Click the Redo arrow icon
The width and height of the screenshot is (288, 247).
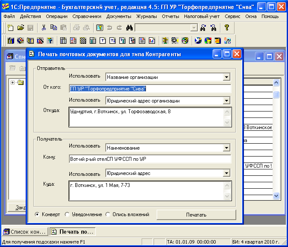pyautogui.click(x=119, y=28)
